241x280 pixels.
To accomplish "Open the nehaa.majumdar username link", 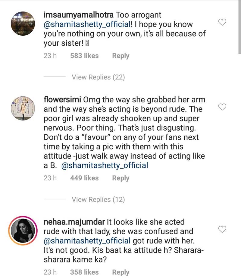I will point(74,222).
